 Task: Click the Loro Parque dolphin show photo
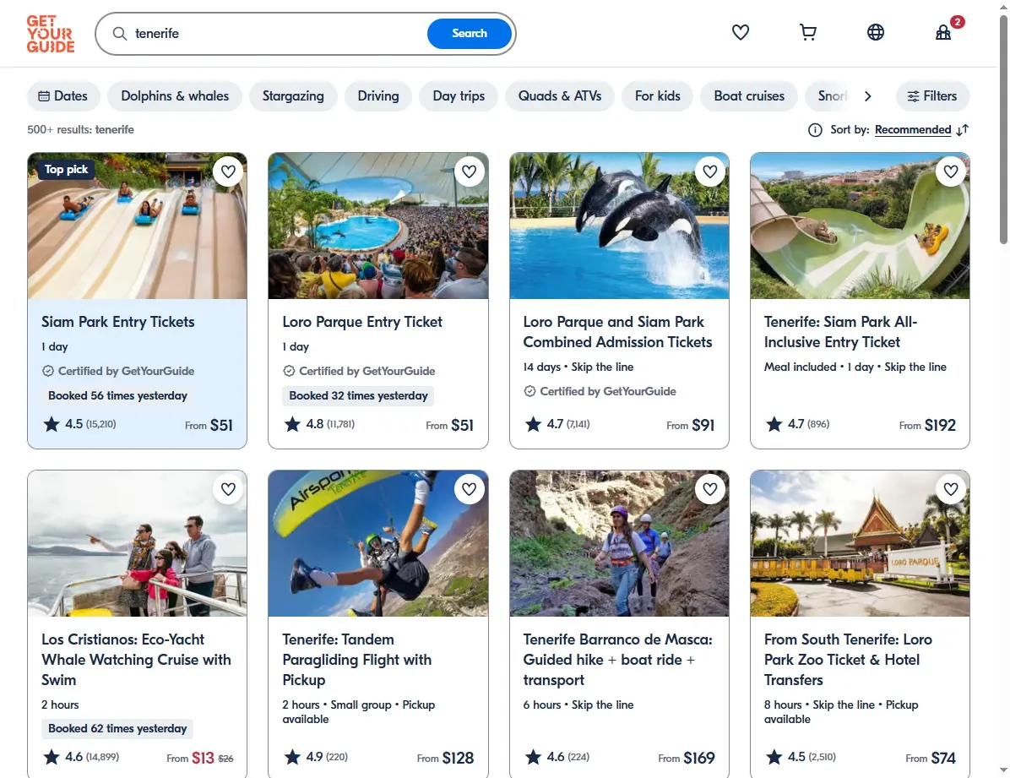pyautogui.click(x=378, y=226)
